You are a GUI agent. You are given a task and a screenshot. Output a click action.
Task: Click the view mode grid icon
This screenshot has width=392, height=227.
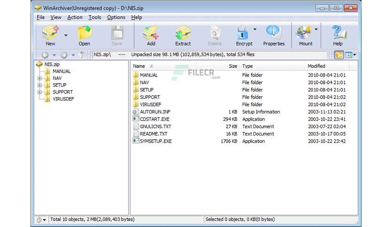(x=348, y=55)
